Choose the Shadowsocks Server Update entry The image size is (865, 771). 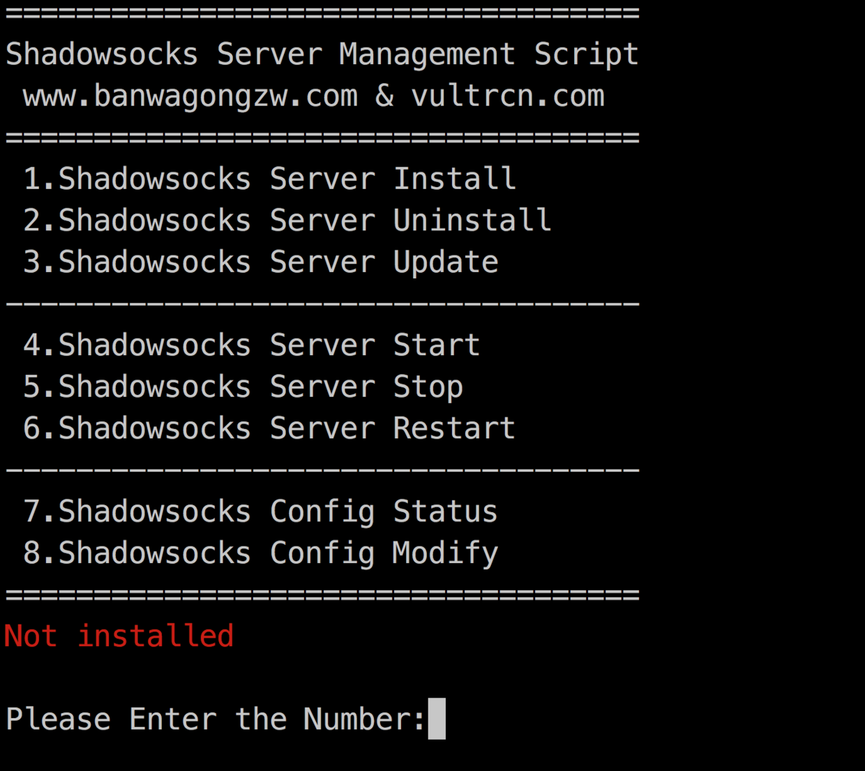click(260, 262)
